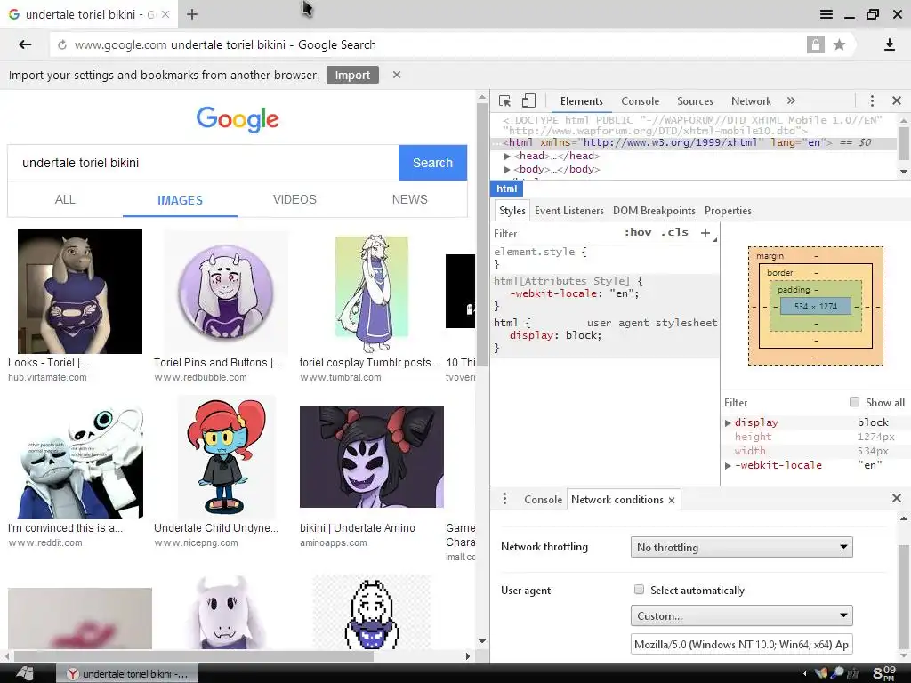The height and width of the screenshot is (683, 911).
Task: Expand the display computed property
Action: click(x=728, y=422)
